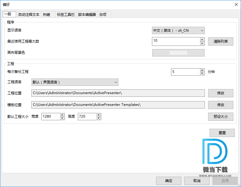Open the 杂项 tab

[104, 15]
